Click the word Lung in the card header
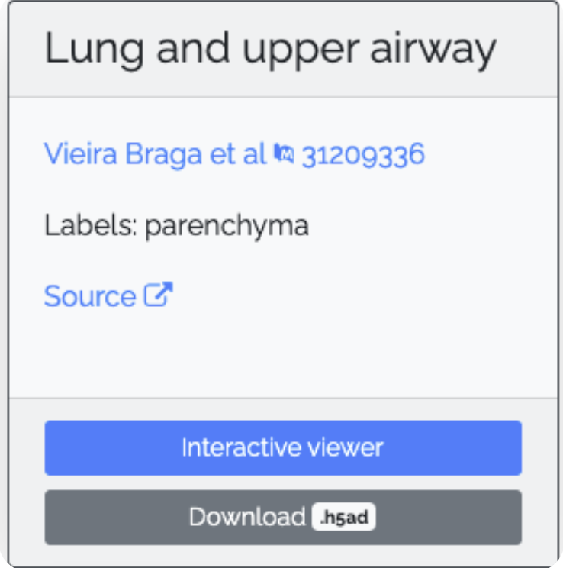 click(x=94, y=50)
